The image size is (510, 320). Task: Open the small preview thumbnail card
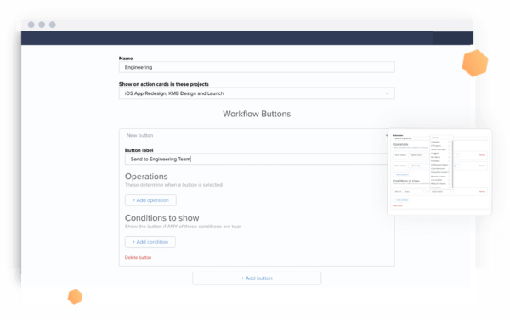pos(439,171)
